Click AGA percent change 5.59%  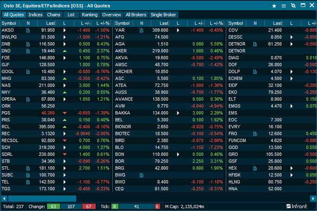[x=217, y=44]
